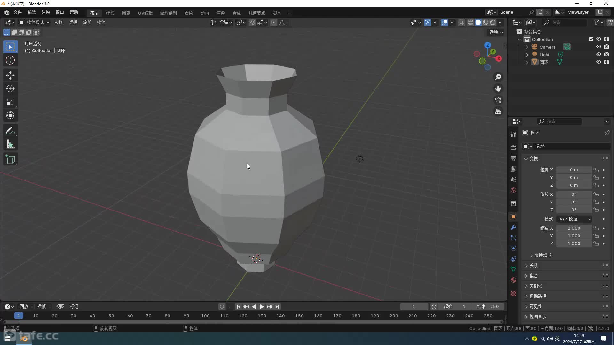The image size is (614, 345).
Task: Choose the Transform tool
Action: tap(10, 115)
